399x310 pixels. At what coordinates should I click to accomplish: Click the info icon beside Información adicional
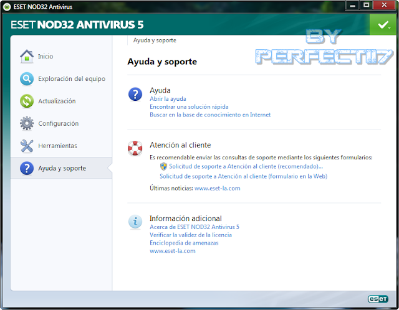[x=135, y=222]
